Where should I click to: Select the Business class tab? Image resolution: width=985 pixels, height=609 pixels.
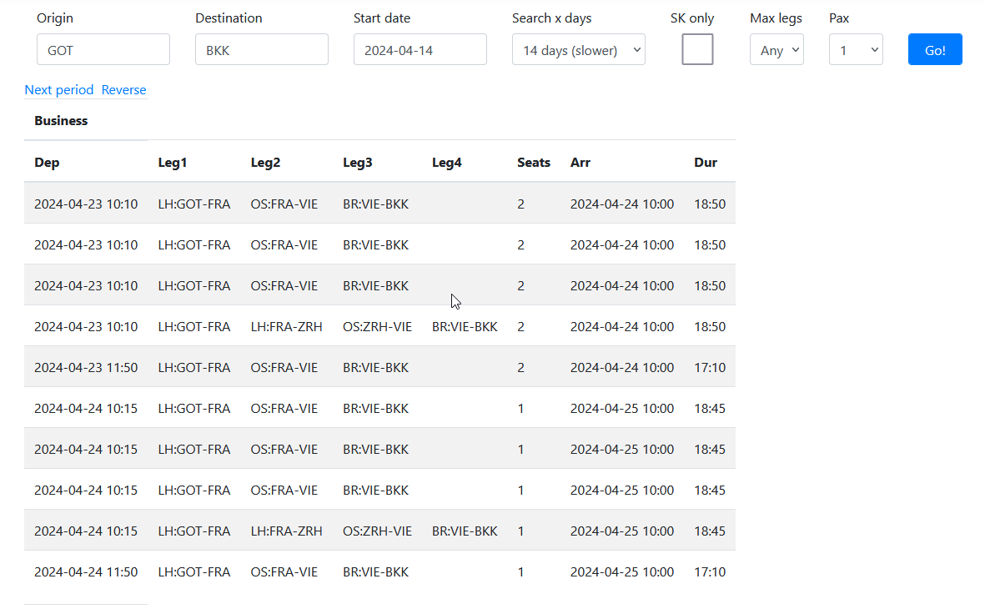tap(61, 121)
